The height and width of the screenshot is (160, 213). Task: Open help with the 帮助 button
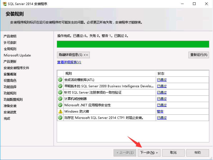pos(197,153)
